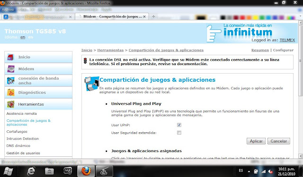Switch language to en
This screenshot has height=177, width=303.
[x=23, y=37]
